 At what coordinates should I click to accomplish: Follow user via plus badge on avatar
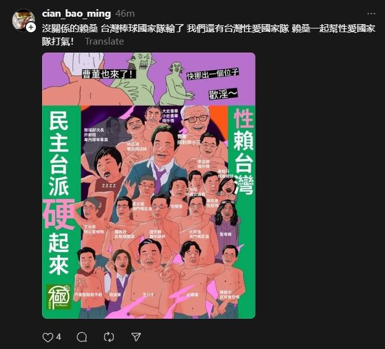click(x=31, y=27)
